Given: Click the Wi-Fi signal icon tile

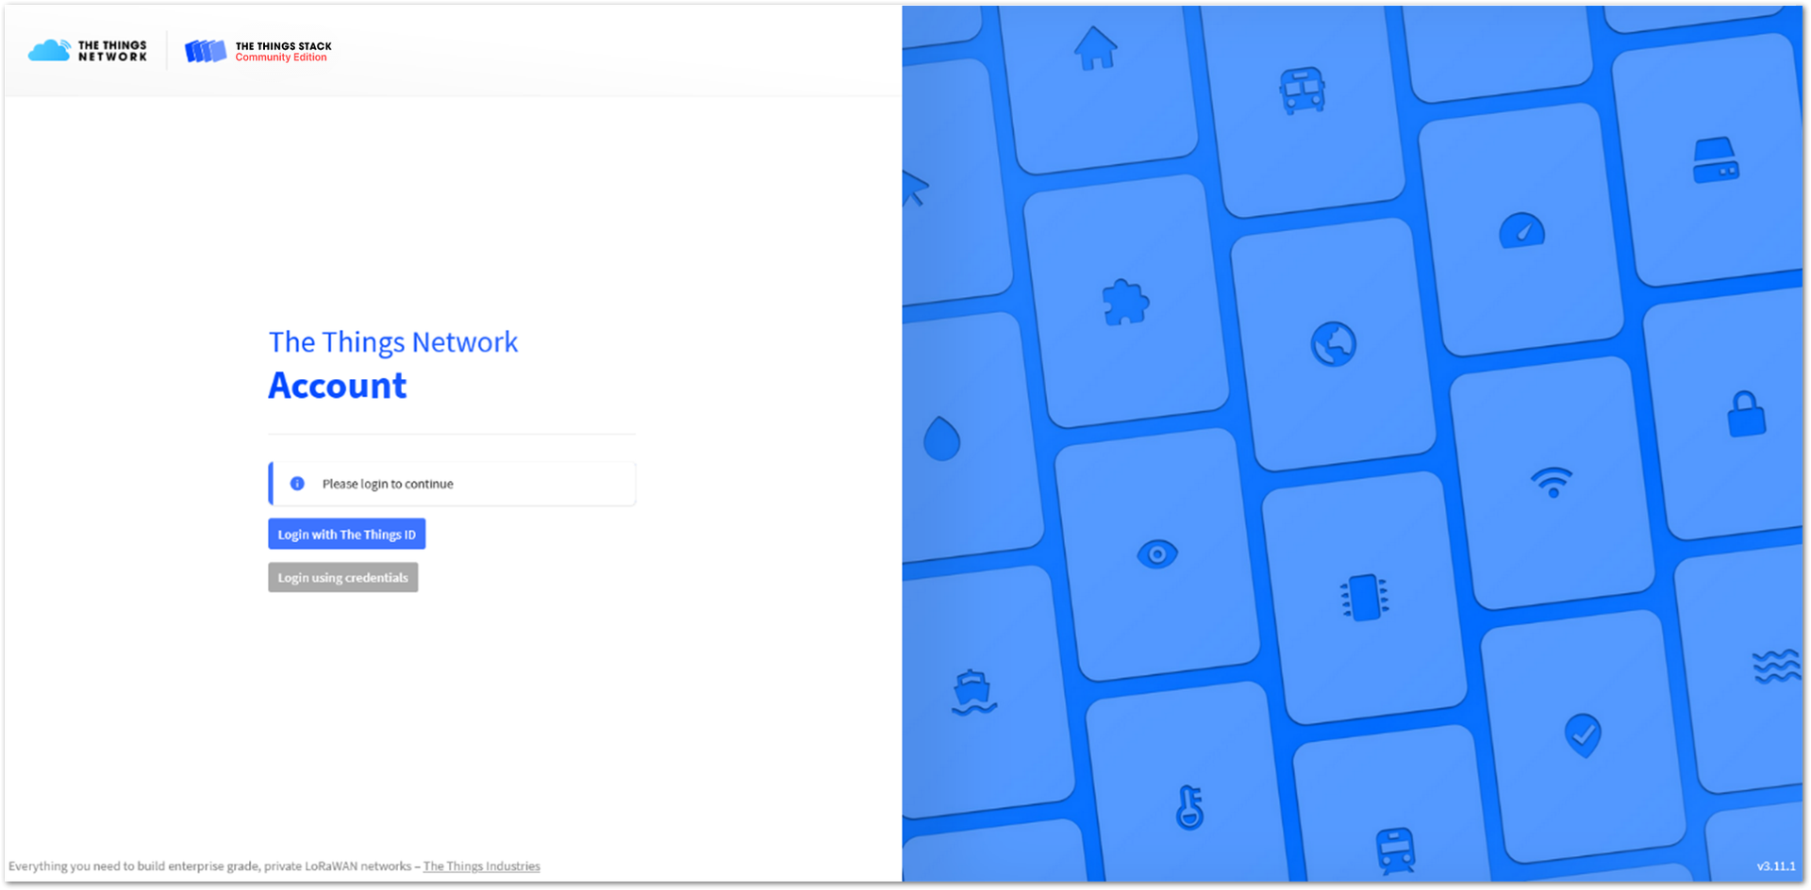Looking at the screenshot, I should [x=1552, y=482].
